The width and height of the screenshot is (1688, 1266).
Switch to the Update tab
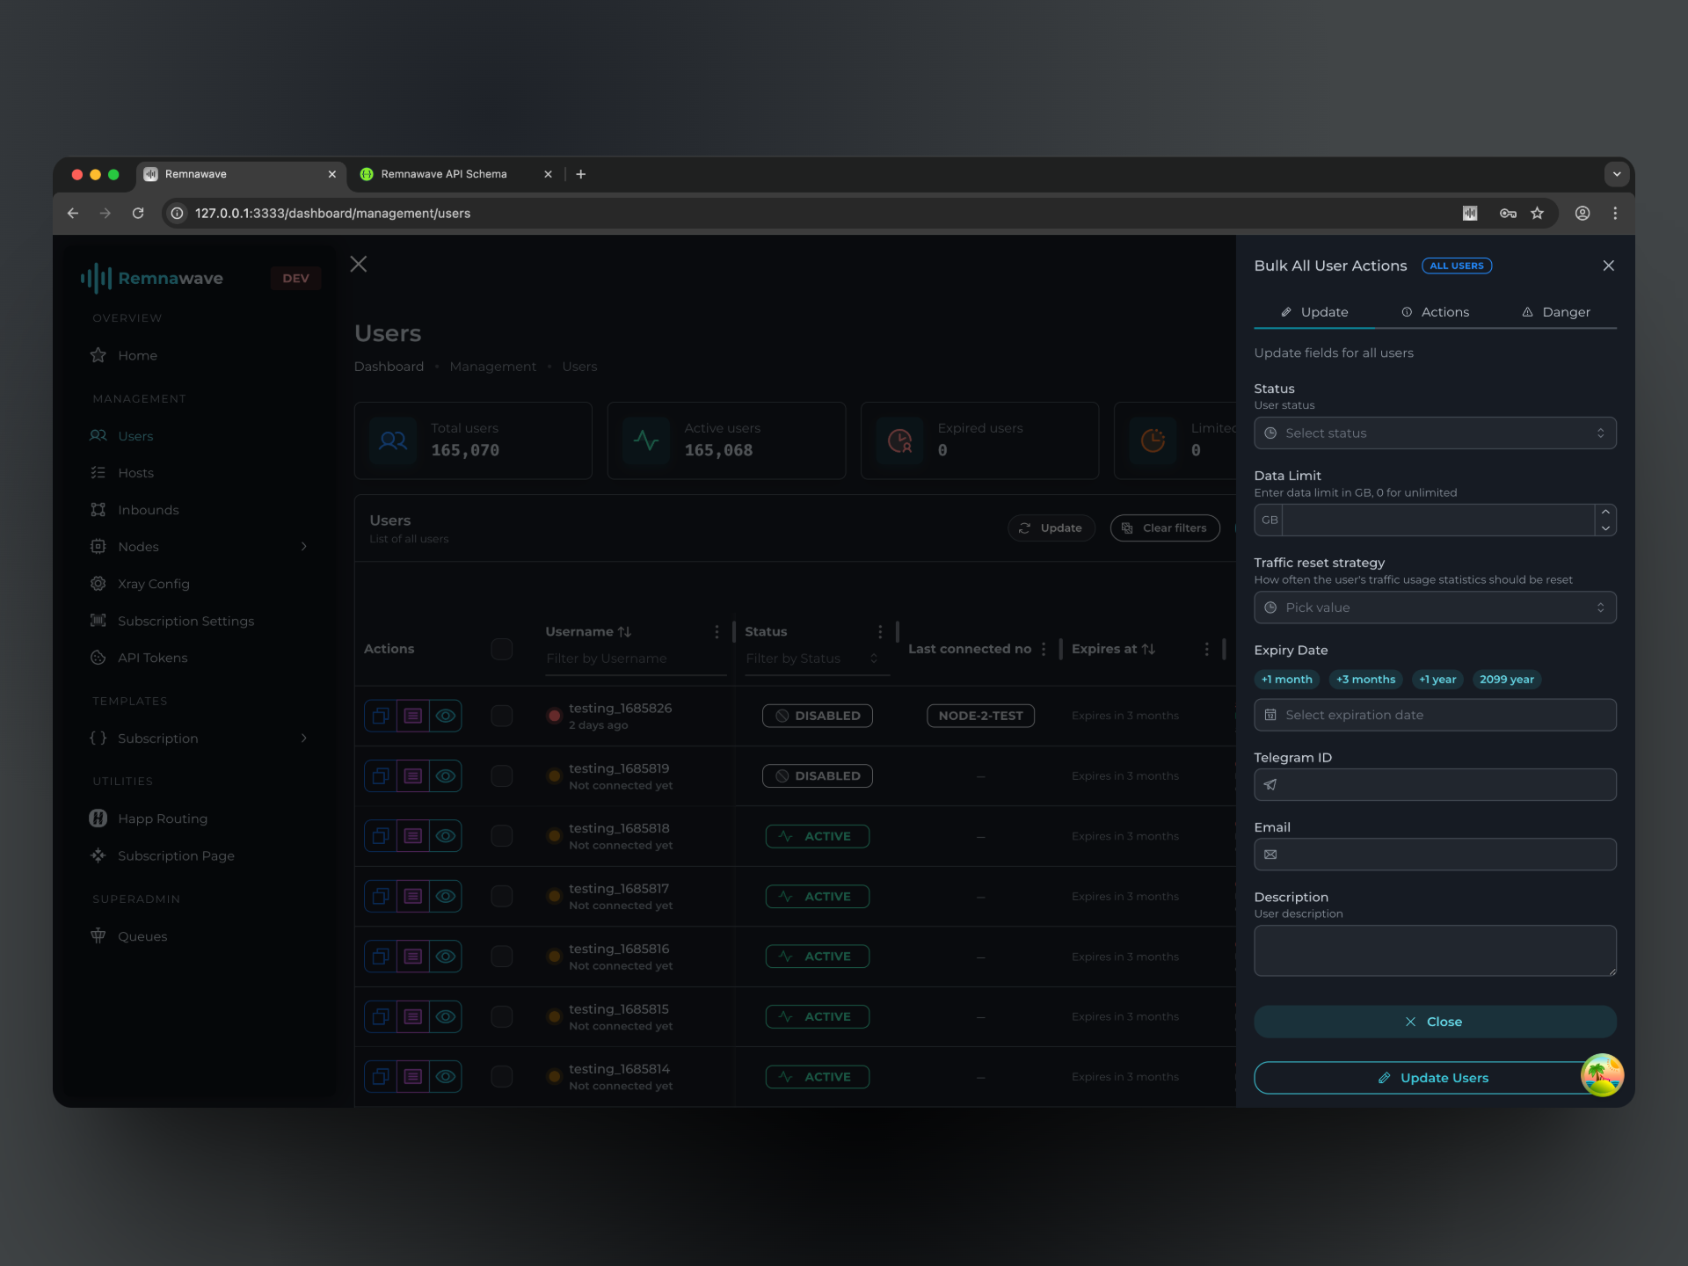pos(1314,312)
